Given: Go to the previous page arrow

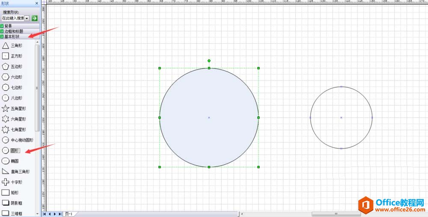Looking at the screenshot, I should pyautogui.click(x=50, y=214).
